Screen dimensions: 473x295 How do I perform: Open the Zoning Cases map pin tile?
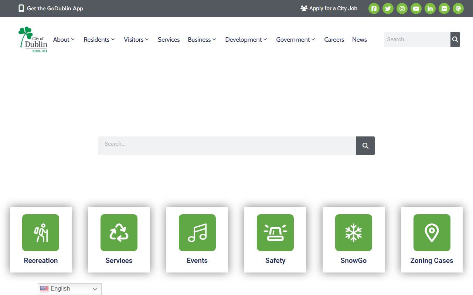(x=432, y=239)
